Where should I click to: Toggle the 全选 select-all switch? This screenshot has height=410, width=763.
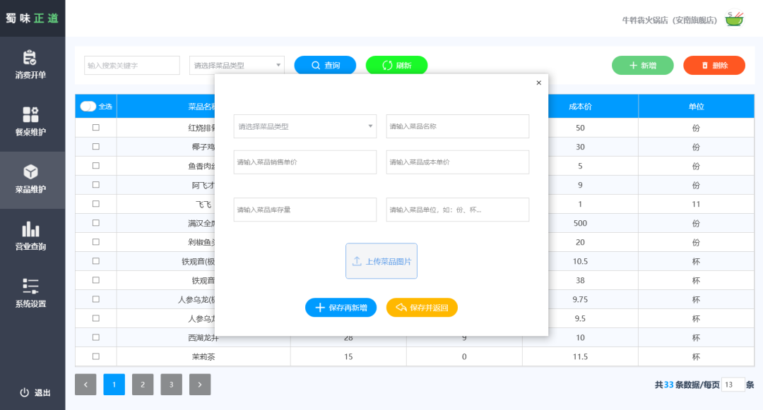tap(88, 105)
